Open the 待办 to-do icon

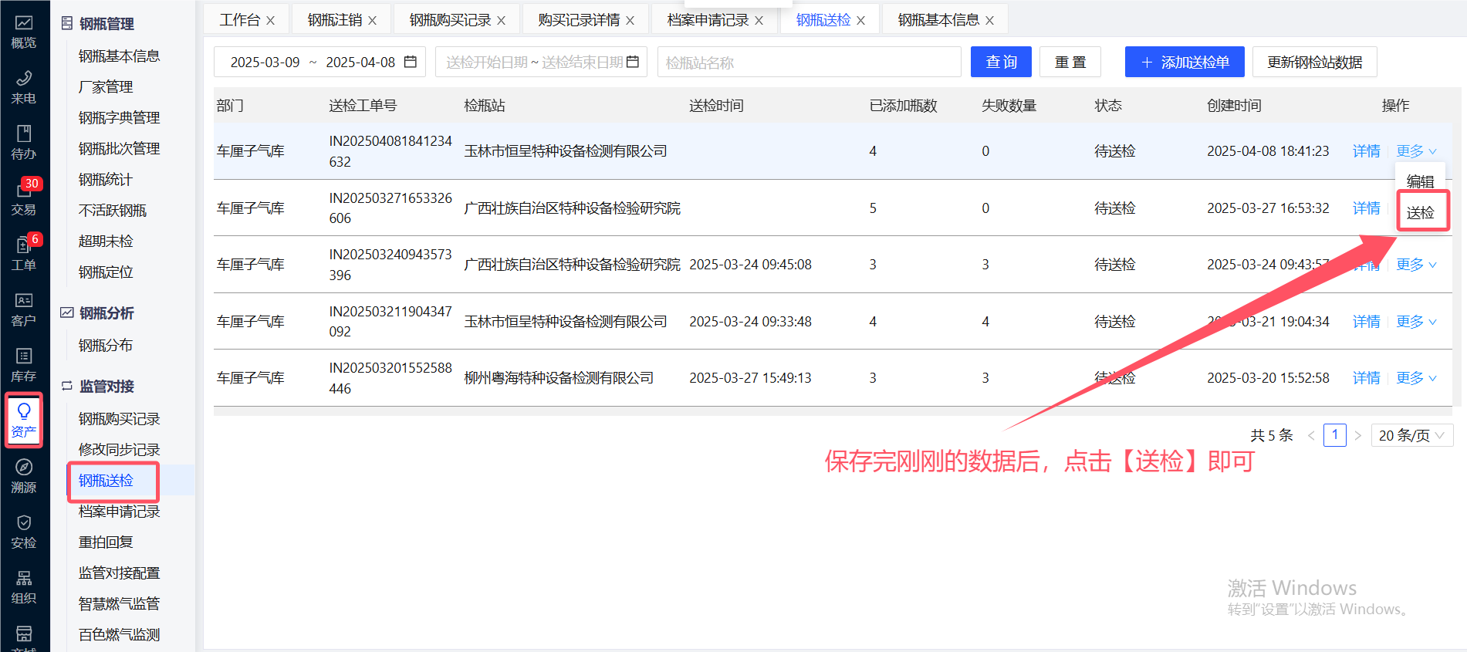(24, 143)
